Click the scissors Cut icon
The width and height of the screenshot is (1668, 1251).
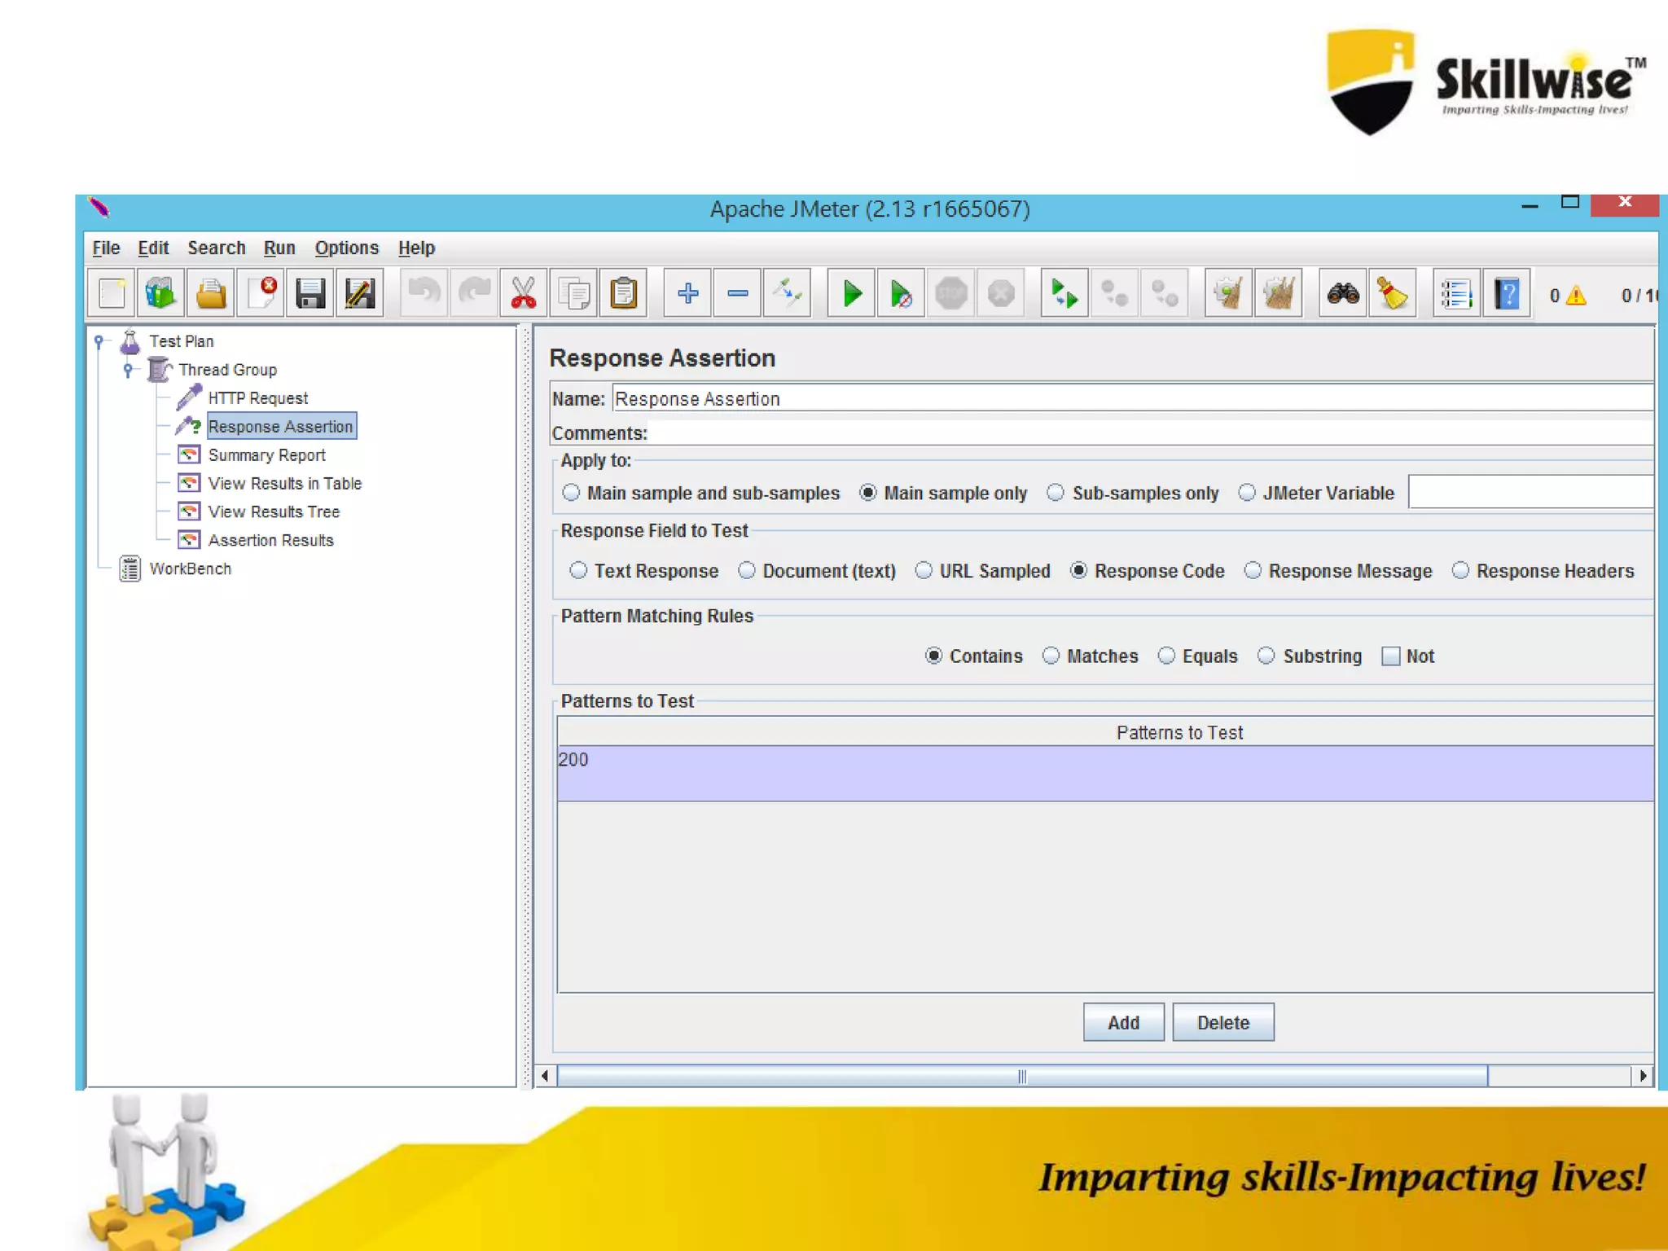523,293
